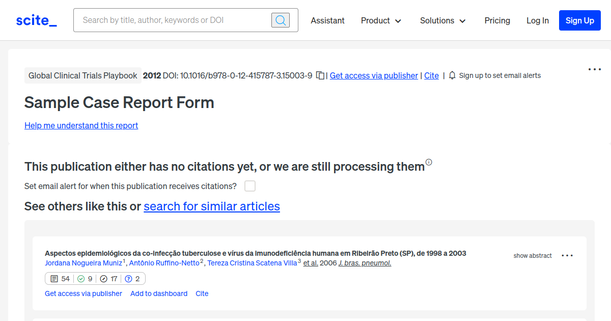Screen dimensions: 611x321
Task: Click the info tooltip beside the no-citations heading
Action: point(429,162)
